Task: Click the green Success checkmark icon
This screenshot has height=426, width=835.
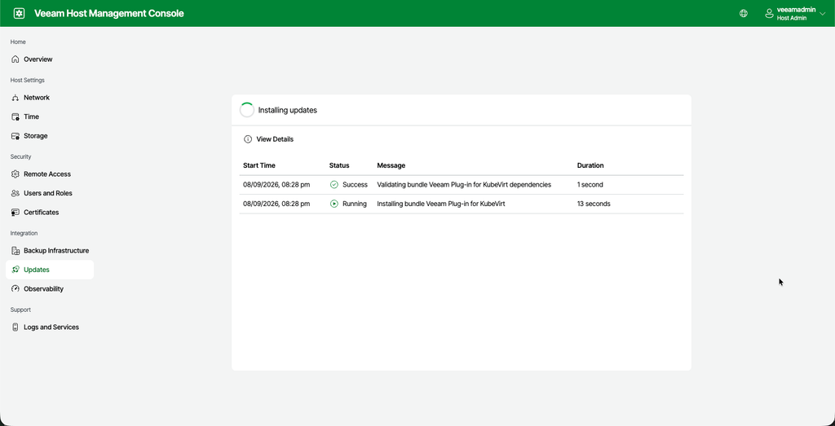Action: [334, 185]
